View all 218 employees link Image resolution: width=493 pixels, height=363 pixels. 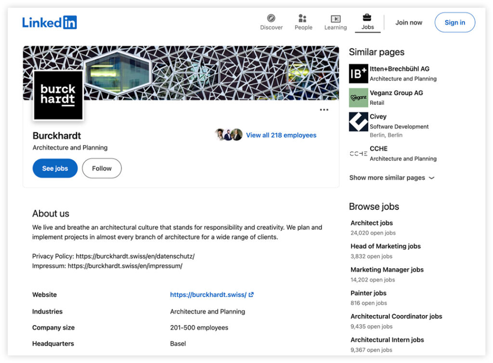coord(281,135)
